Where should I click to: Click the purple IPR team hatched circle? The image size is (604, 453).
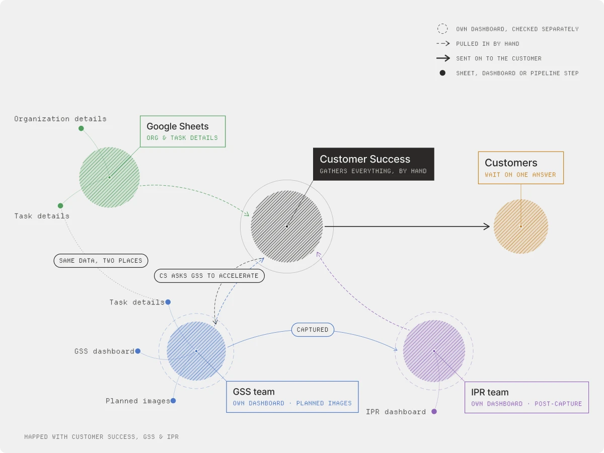[x=434, y=351]
